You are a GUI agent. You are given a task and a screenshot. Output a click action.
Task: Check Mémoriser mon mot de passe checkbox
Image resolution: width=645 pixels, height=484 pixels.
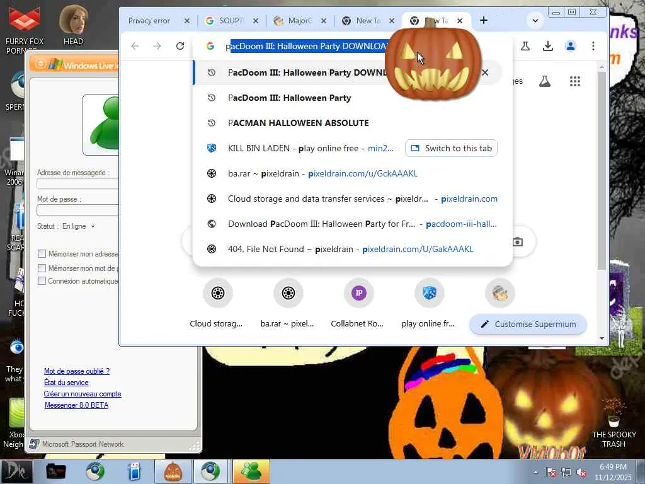click(42, 268)
